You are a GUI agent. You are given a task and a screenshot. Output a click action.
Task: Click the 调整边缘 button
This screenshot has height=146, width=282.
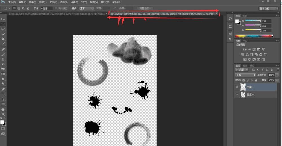pyautogui.click(x=145, y=8)
